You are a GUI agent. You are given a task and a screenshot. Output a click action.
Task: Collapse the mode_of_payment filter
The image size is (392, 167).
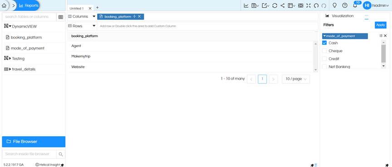pos(324,36)
